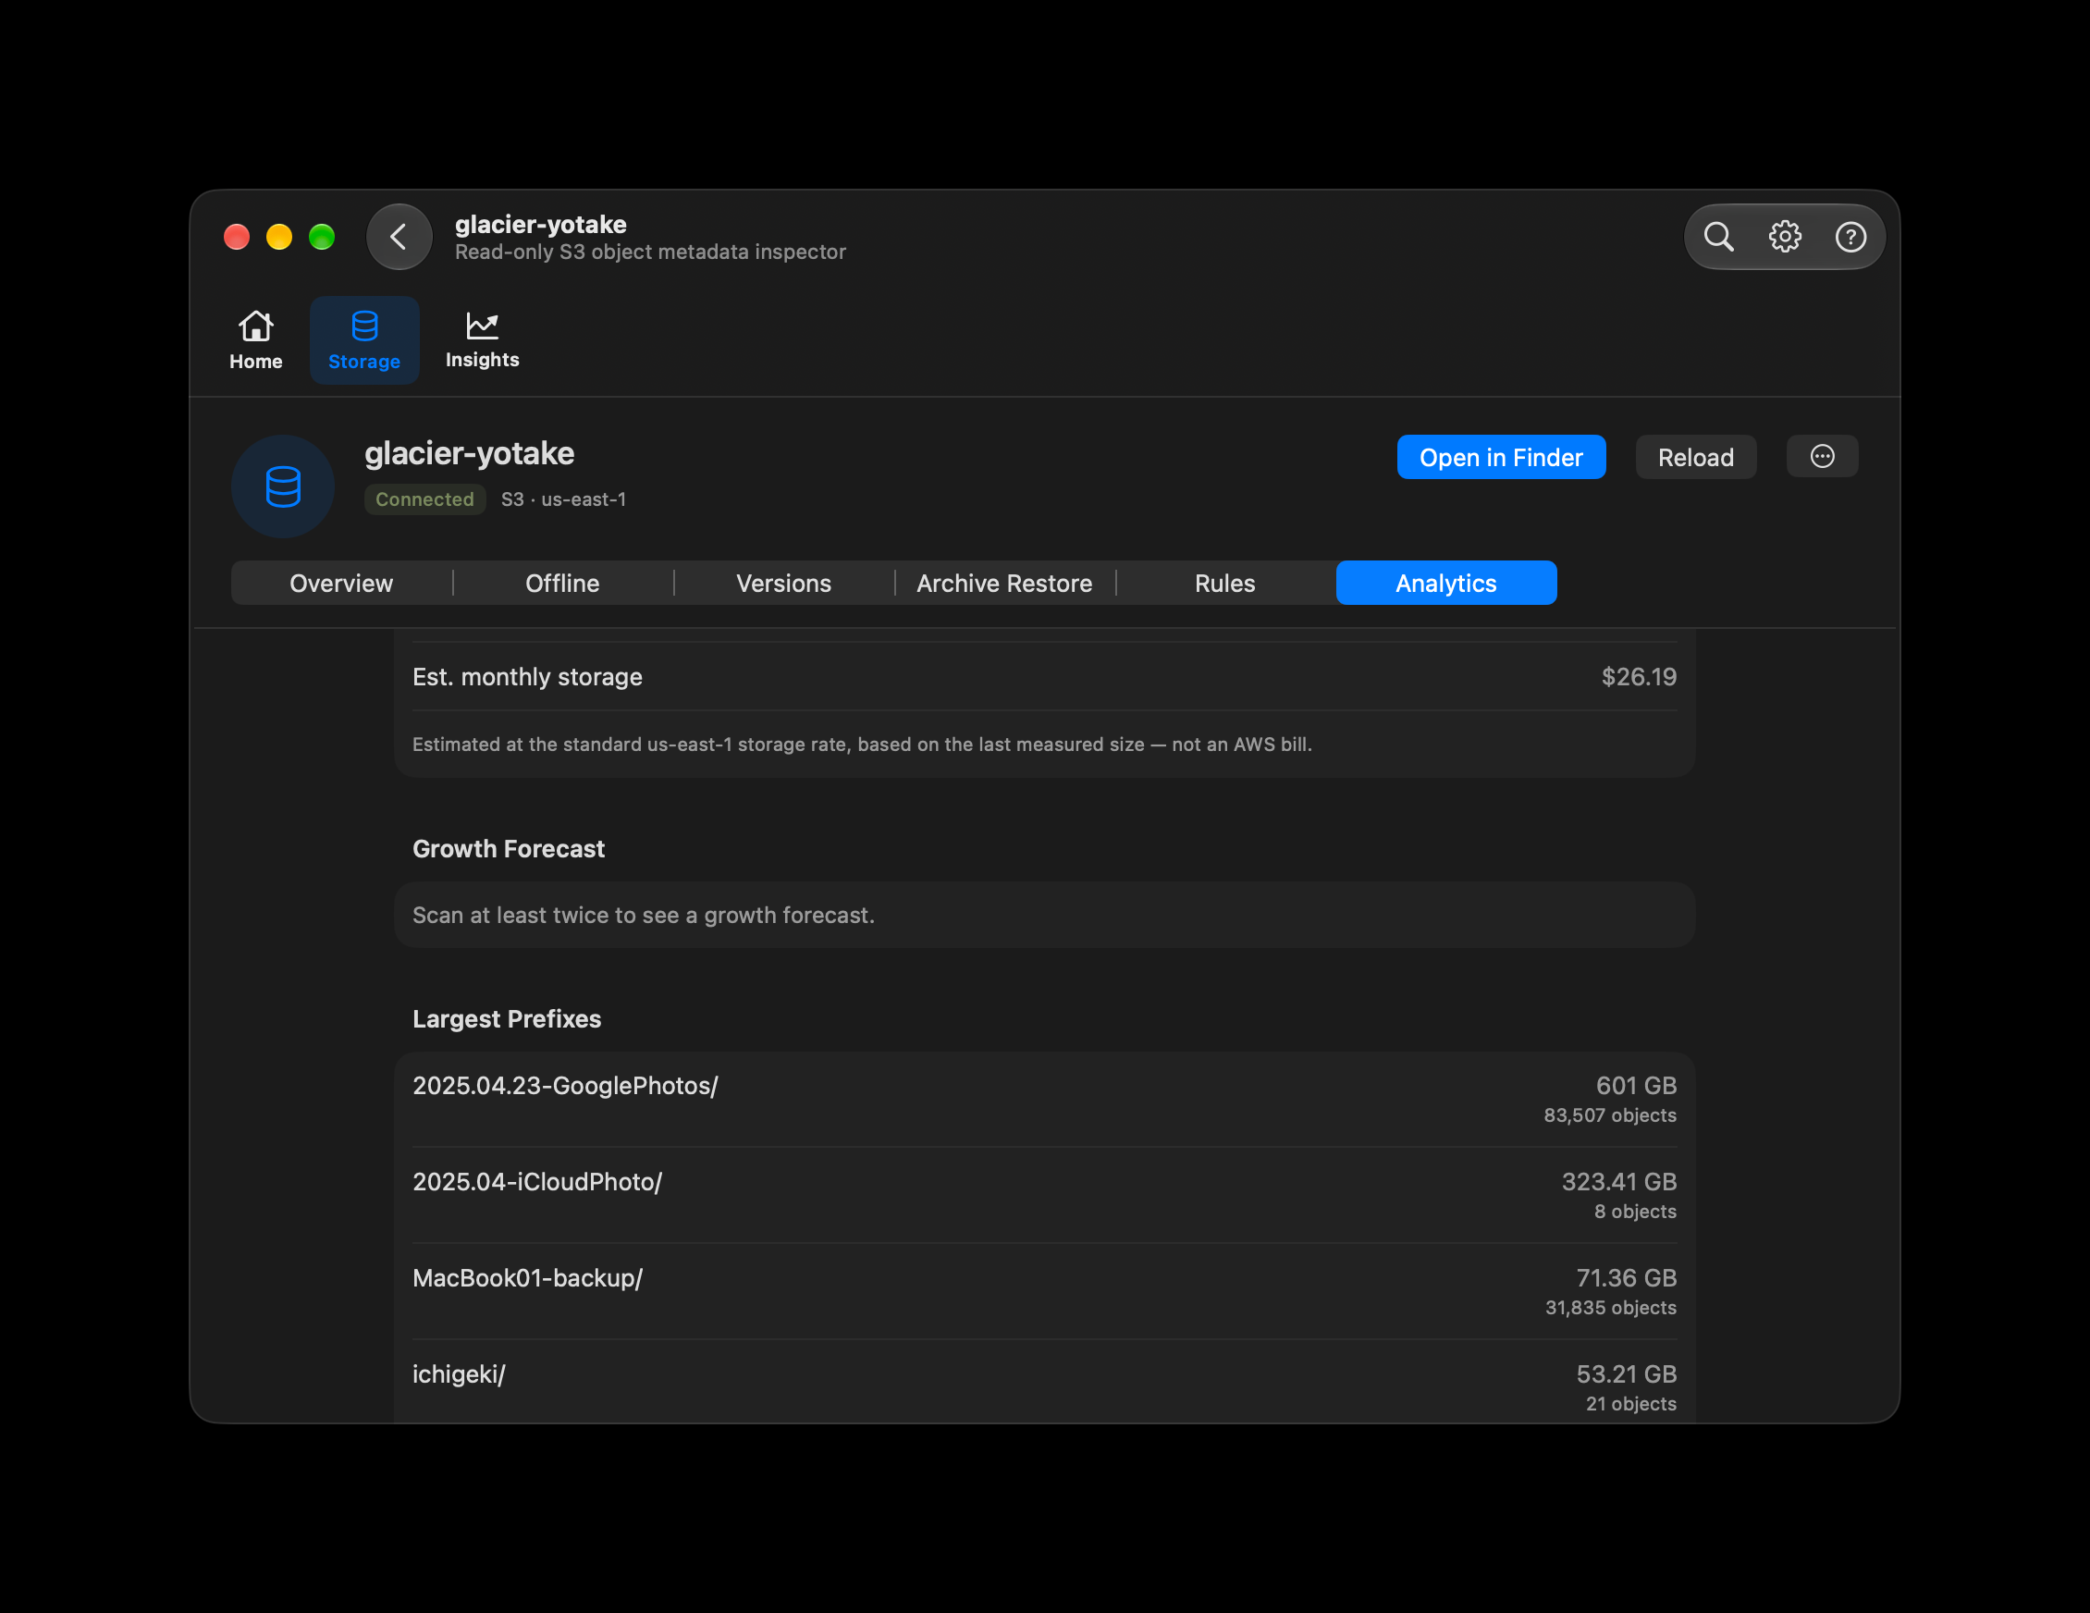Open the Versions tab
The image size is (2090, 1613).
[784, 583]
